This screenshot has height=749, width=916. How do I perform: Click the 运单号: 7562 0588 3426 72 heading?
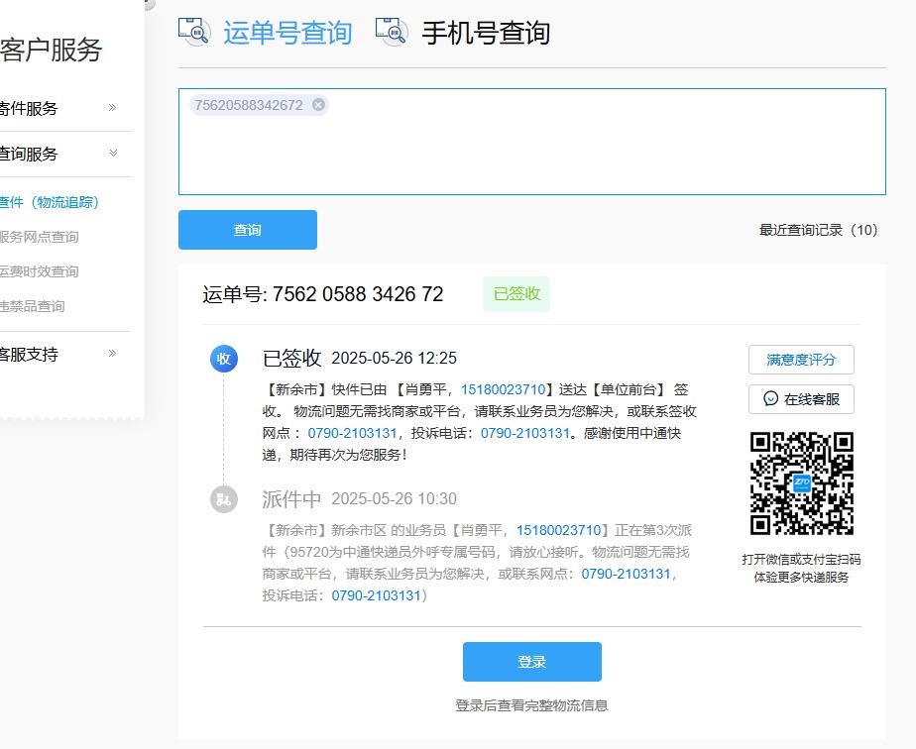(323, 294)
